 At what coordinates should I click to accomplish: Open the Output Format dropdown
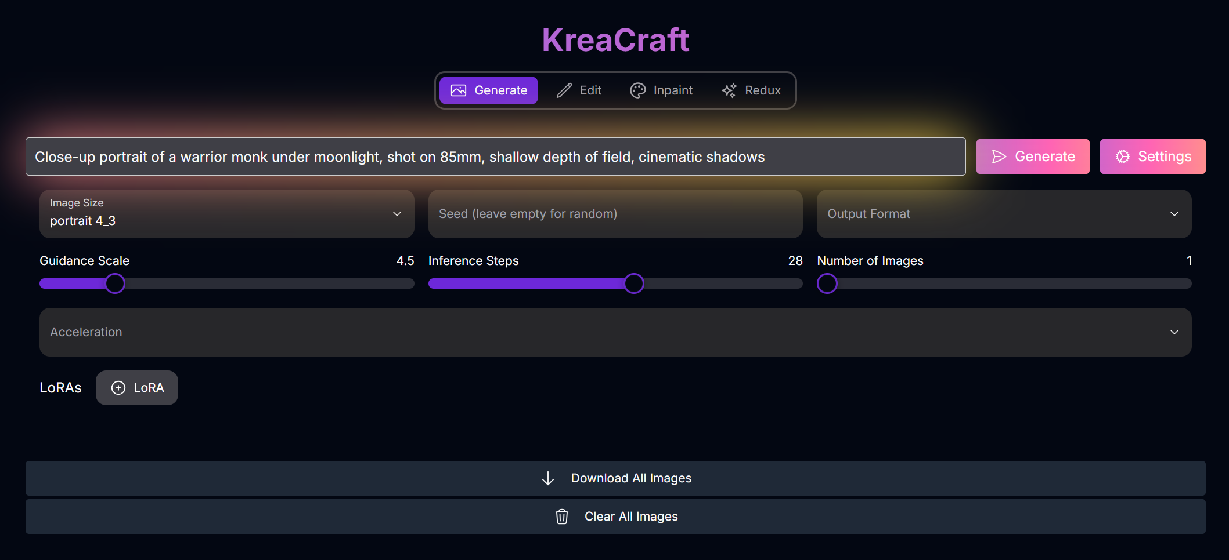1004,214
